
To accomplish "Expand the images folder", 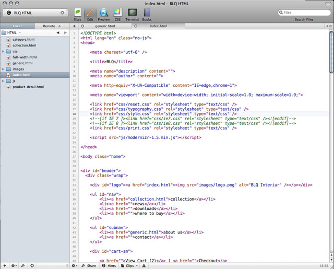I will [3, 69].
